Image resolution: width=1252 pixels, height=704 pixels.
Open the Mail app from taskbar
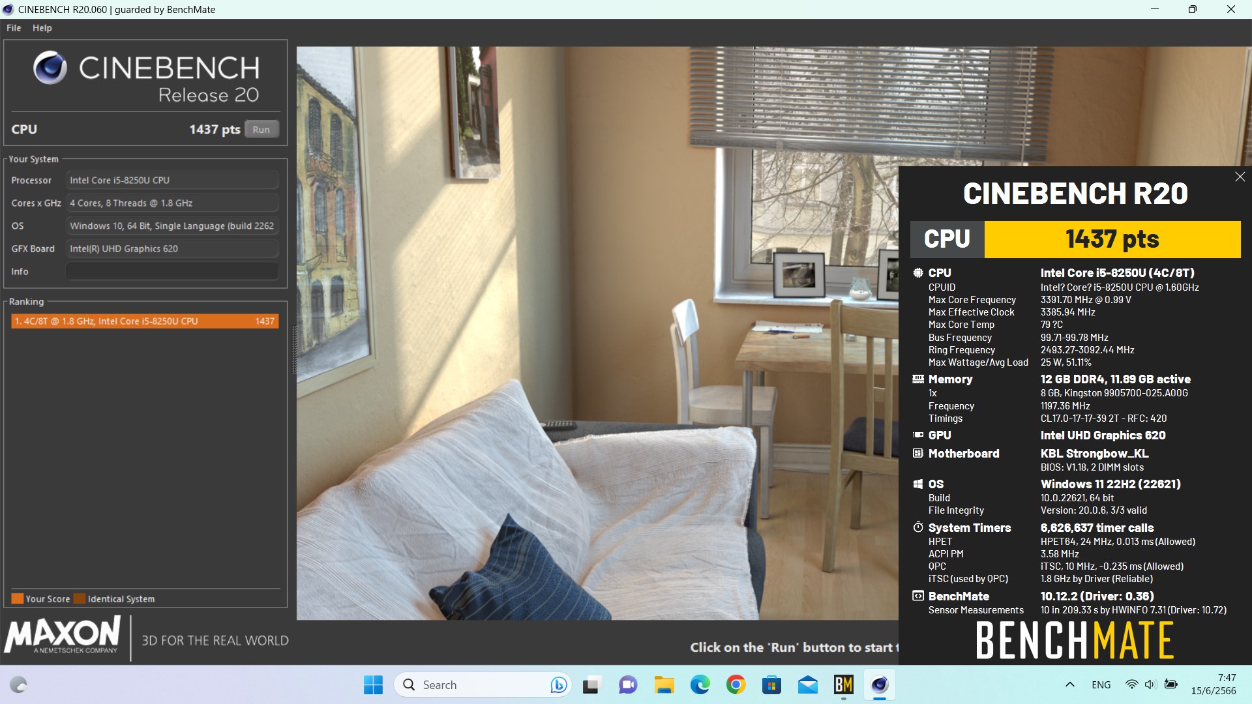(807, 684)
